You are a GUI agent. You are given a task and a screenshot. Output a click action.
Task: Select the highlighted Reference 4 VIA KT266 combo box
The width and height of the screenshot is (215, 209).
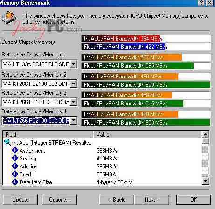tap(40, 121)
